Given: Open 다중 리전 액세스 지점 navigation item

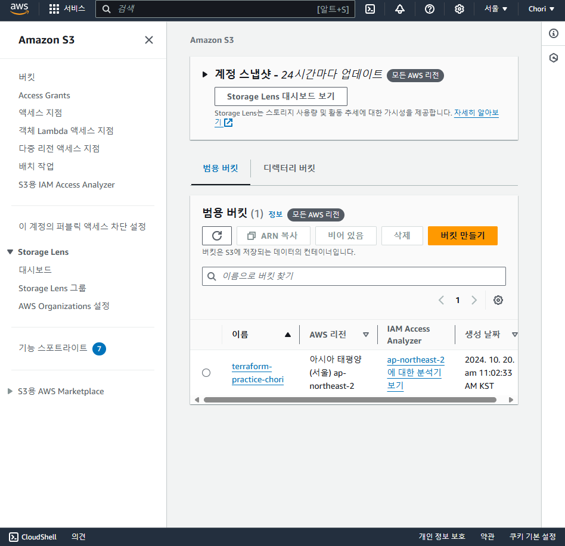Looking at the screenshot, I should tap(59, 149).
